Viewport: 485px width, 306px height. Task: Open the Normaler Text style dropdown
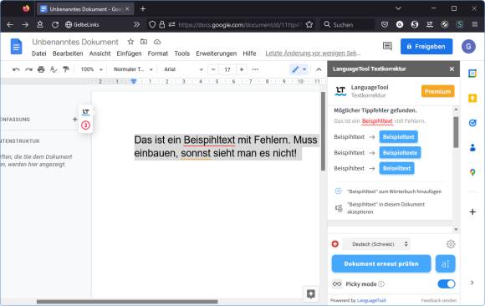click(x=133, y=69)
